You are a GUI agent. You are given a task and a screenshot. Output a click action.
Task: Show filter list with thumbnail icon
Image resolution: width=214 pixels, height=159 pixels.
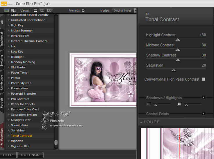pyautogui.click(x=6, y=10)
